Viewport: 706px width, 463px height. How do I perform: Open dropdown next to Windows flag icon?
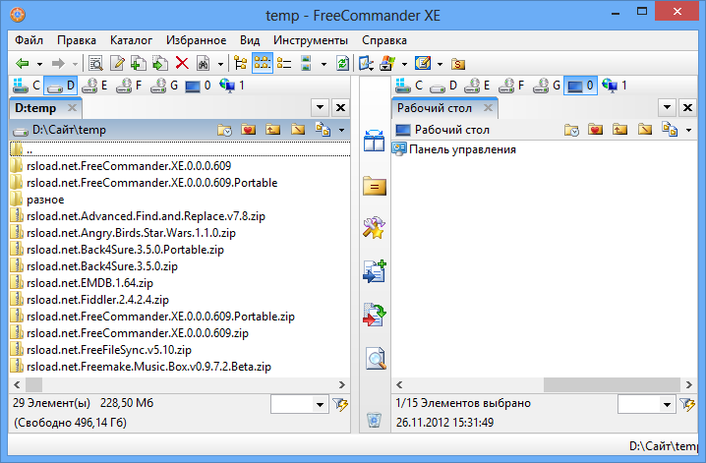[404, 64]
